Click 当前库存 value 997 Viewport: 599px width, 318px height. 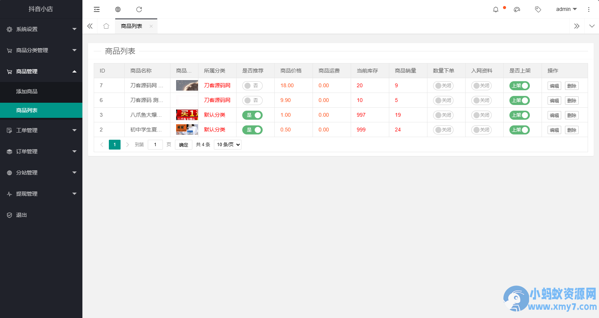click(x=361, y=115)
